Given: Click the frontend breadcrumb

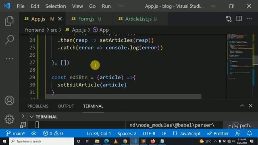Looking at the screenshot, I should (x=35, y=30).
